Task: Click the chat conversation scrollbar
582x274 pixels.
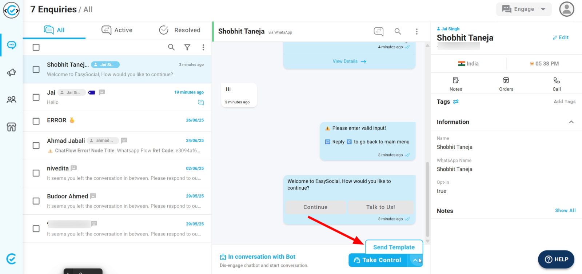Action: (427, 199)
